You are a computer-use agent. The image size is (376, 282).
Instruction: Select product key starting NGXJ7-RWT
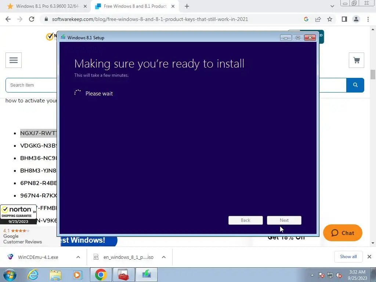coord(38,133)
